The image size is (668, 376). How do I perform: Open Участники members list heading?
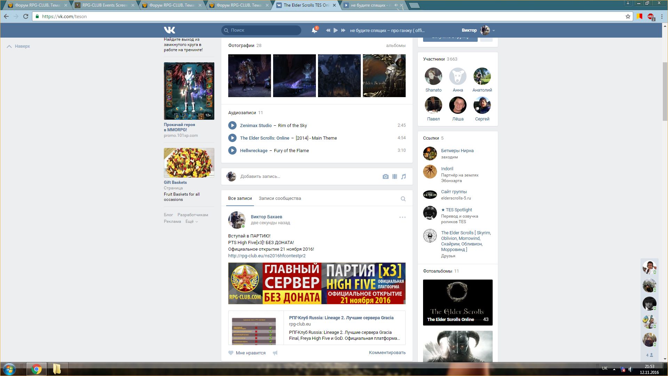point(434,59)
